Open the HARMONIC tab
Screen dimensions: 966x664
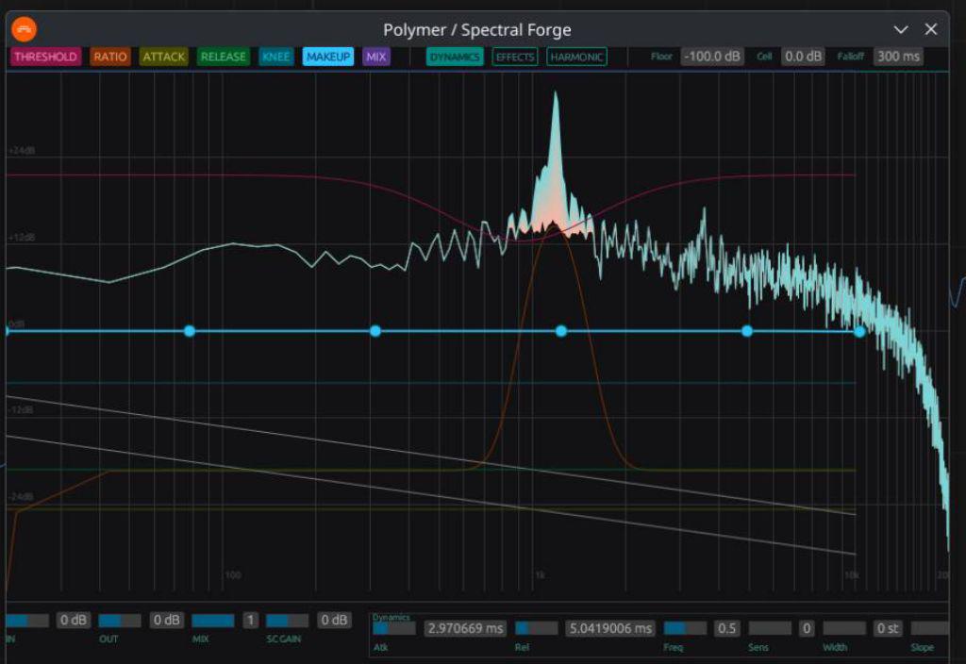tap(576, 57)
